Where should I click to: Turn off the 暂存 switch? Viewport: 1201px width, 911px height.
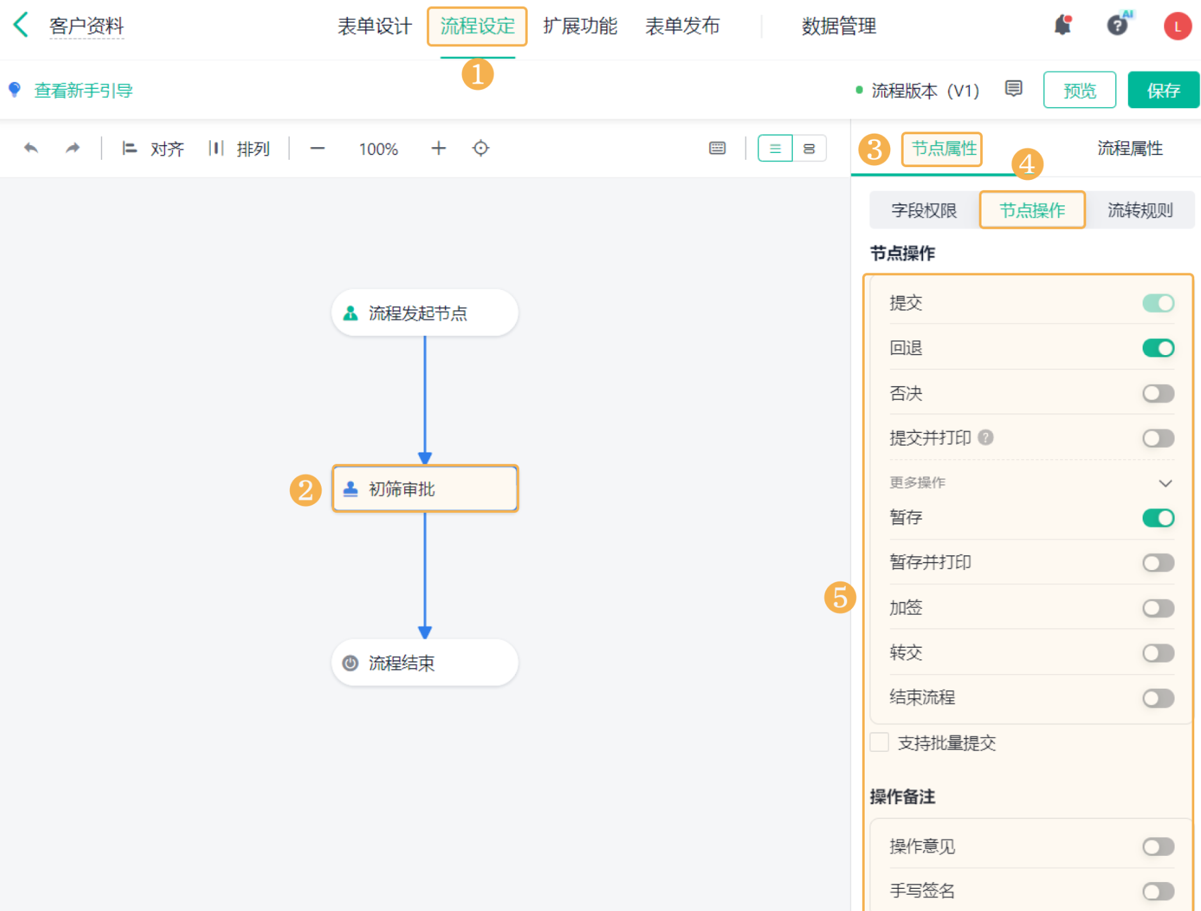[x=1158, y=518]
